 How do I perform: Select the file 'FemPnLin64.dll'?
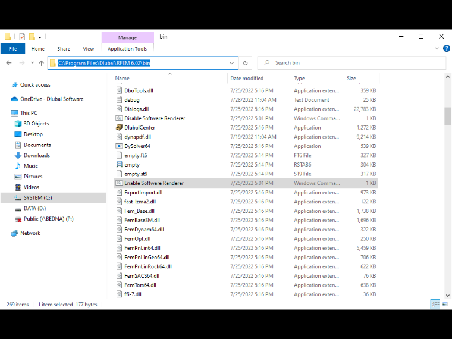[x=246, y=248]
